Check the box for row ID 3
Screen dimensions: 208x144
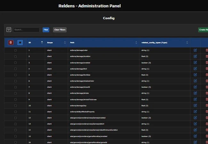(16, 63)
